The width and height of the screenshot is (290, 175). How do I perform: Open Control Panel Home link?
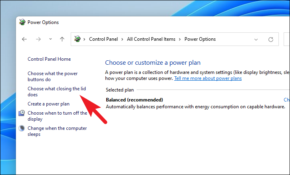coord(49,59)
